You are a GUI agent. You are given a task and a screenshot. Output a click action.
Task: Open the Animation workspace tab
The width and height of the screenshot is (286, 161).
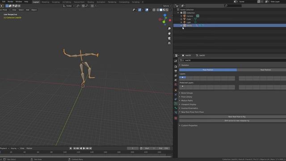click(x=101, y=2)
